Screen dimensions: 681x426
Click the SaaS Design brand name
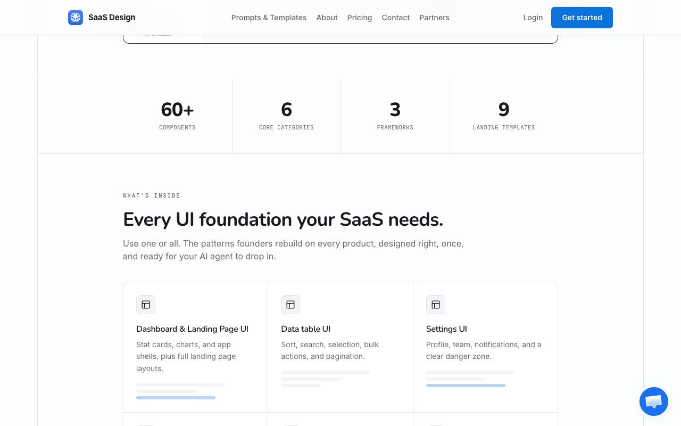tap(112, 18)
